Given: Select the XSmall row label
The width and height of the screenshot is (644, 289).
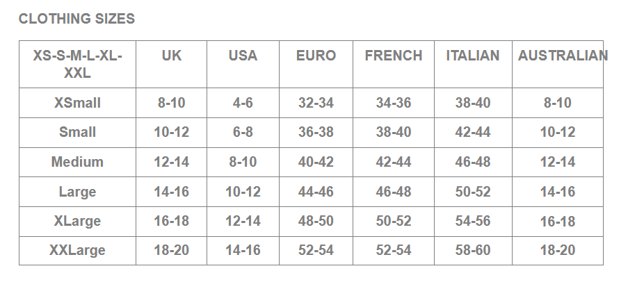Looking at the screenshot, I should (x=77, y=103).
